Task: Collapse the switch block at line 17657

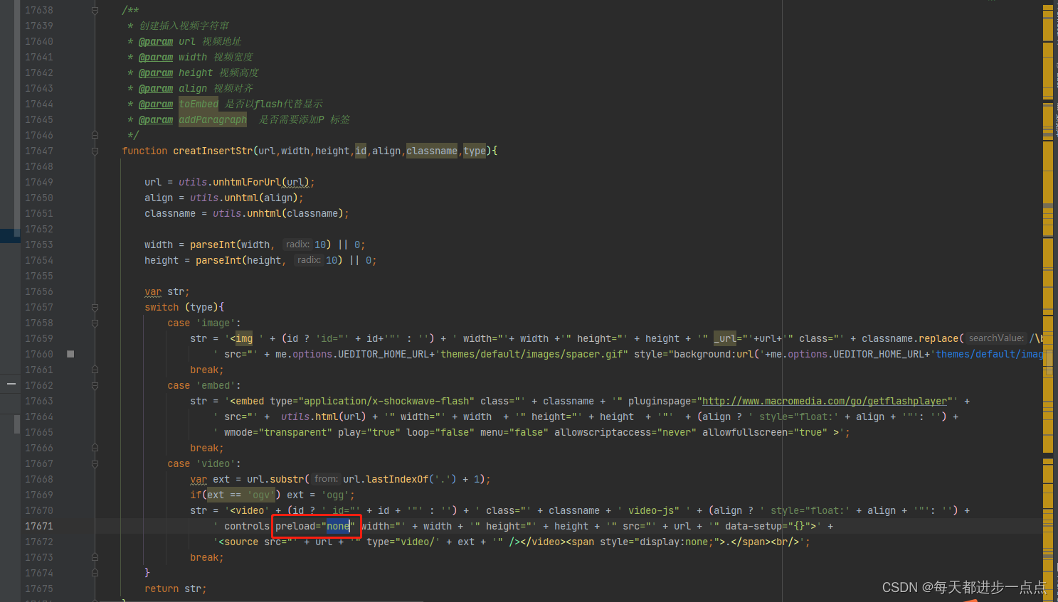Action: point(95,307)
